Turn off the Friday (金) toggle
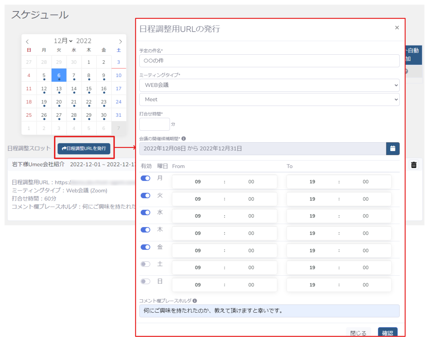 pyautogui.click(x=145, y=247)
